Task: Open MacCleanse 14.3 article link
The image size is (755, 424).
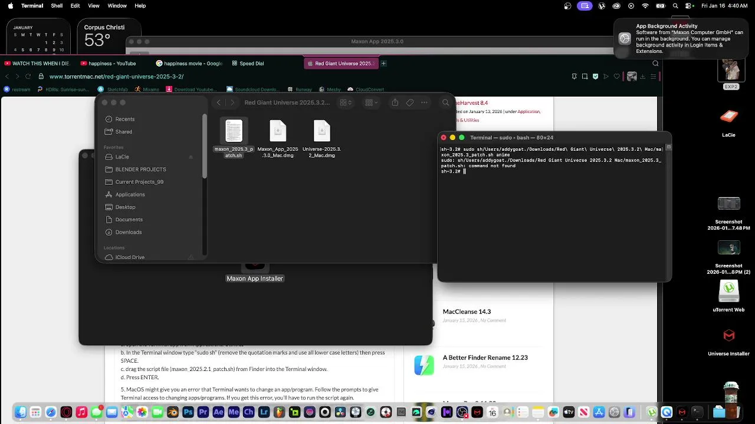Action: tap(467, 312)
